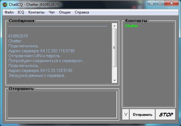Click the text 'Загрузка данных с сервера...'
This screenshot has height=126, width=181.
pos(37,76)
